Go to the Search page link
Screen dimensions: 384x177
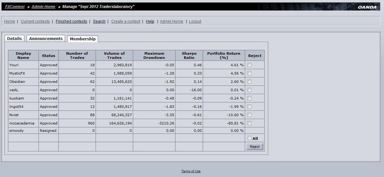click(x=99, y=21)
